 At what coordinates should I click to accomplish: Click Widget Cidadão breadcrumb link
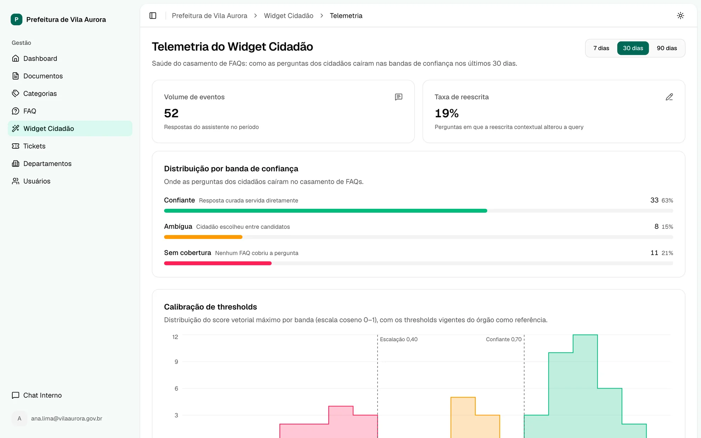coord(288,16)
